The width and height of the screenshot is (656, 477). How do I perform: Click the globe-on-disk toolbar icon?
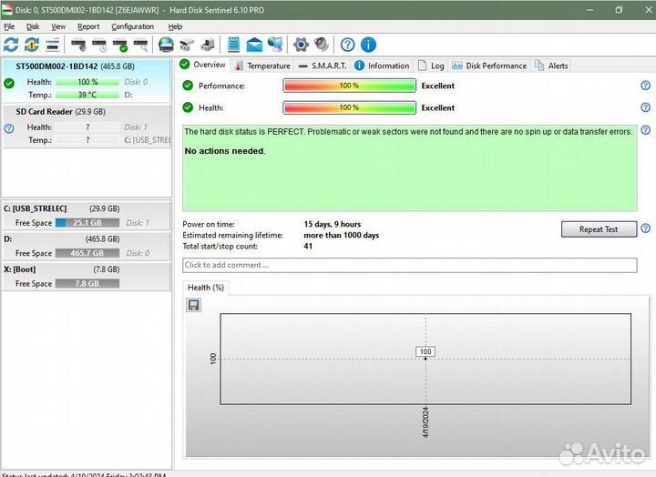point(166,45)
